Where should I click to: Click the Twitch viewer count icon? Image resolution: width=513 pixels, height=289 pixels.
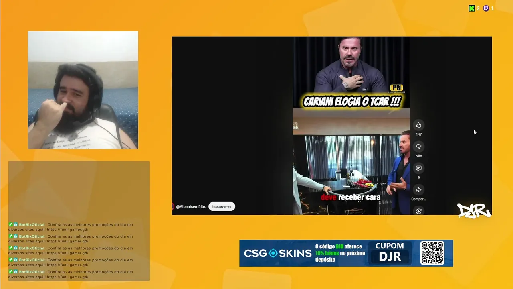coord(486,8)
